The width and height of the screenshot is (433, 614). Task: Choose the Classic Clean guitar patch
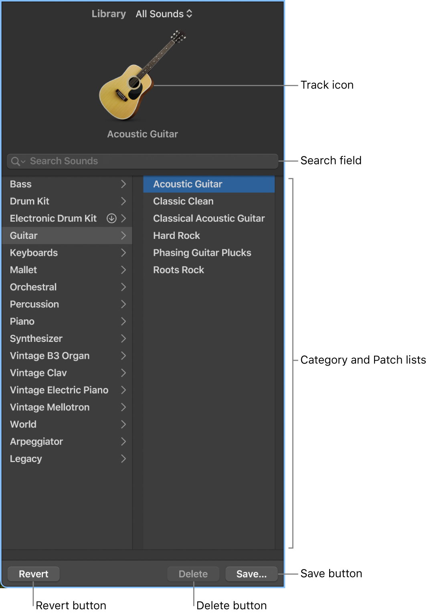tap(183, 201)
